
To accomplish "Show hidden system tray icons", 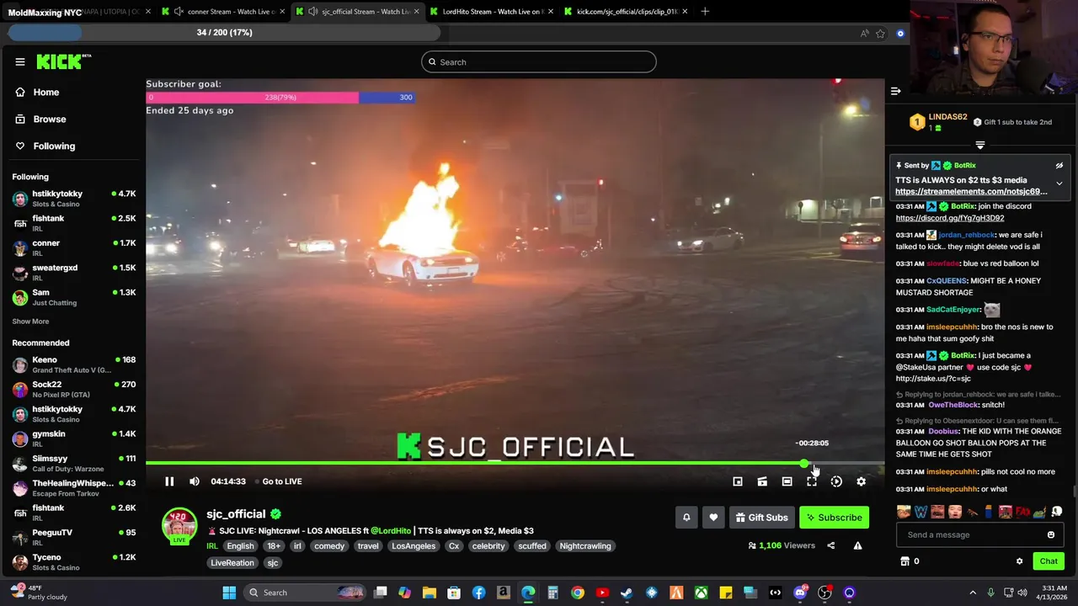I will (973, 593).
